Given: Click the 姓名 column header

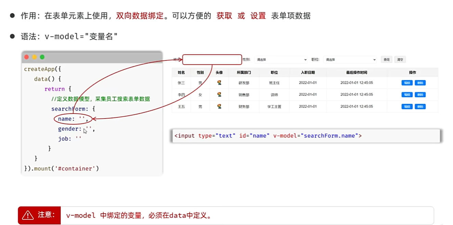Looking at the screenshot, I should [x=181, y=73].
